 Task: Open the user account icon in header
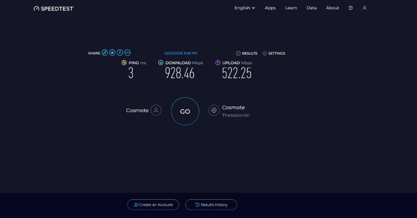click(x=364, y=8)
